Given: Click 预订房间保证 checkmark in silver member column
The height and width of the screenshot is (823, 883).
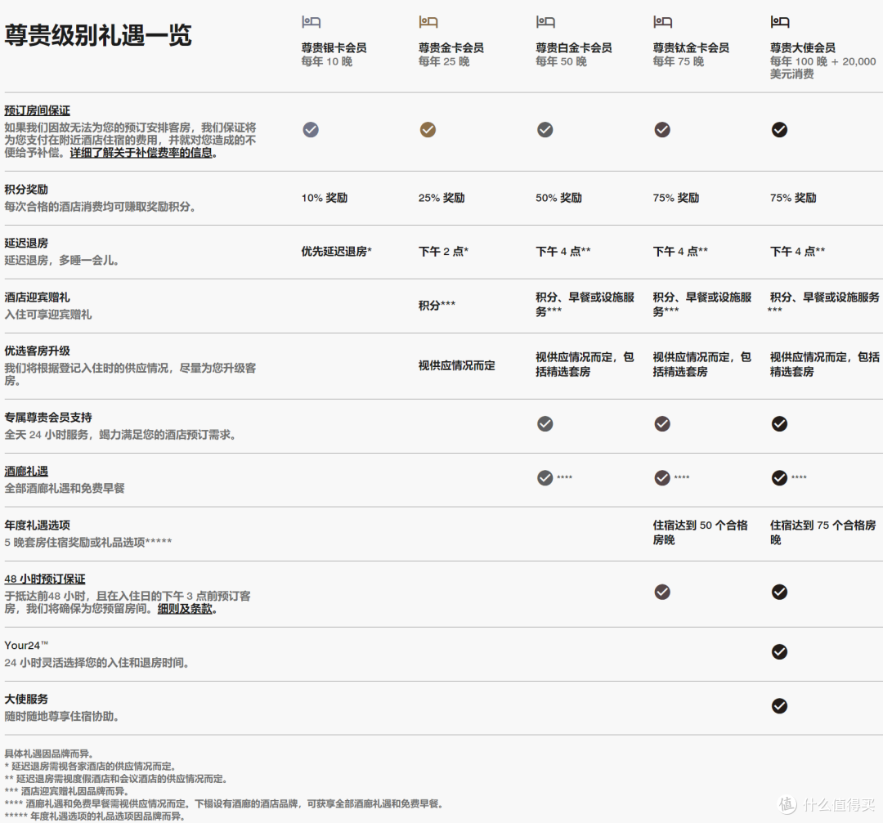Looking at the screenshot, I should click(x=311, y=130).
